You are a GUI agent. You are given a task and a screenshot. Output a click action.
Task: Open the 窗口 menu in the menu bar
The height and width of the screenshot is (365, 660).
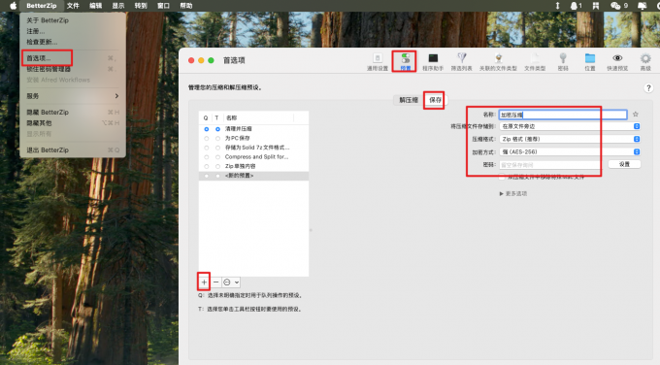coord(163,6)
